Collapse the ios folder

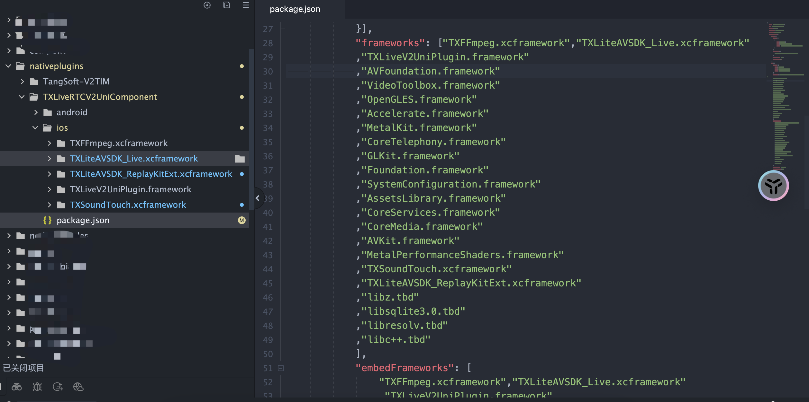pos(35,128)
